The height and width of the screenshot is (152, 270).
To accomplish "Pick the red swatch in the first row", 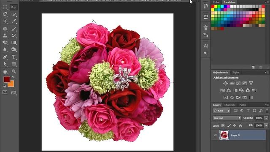I will point(213,6).
